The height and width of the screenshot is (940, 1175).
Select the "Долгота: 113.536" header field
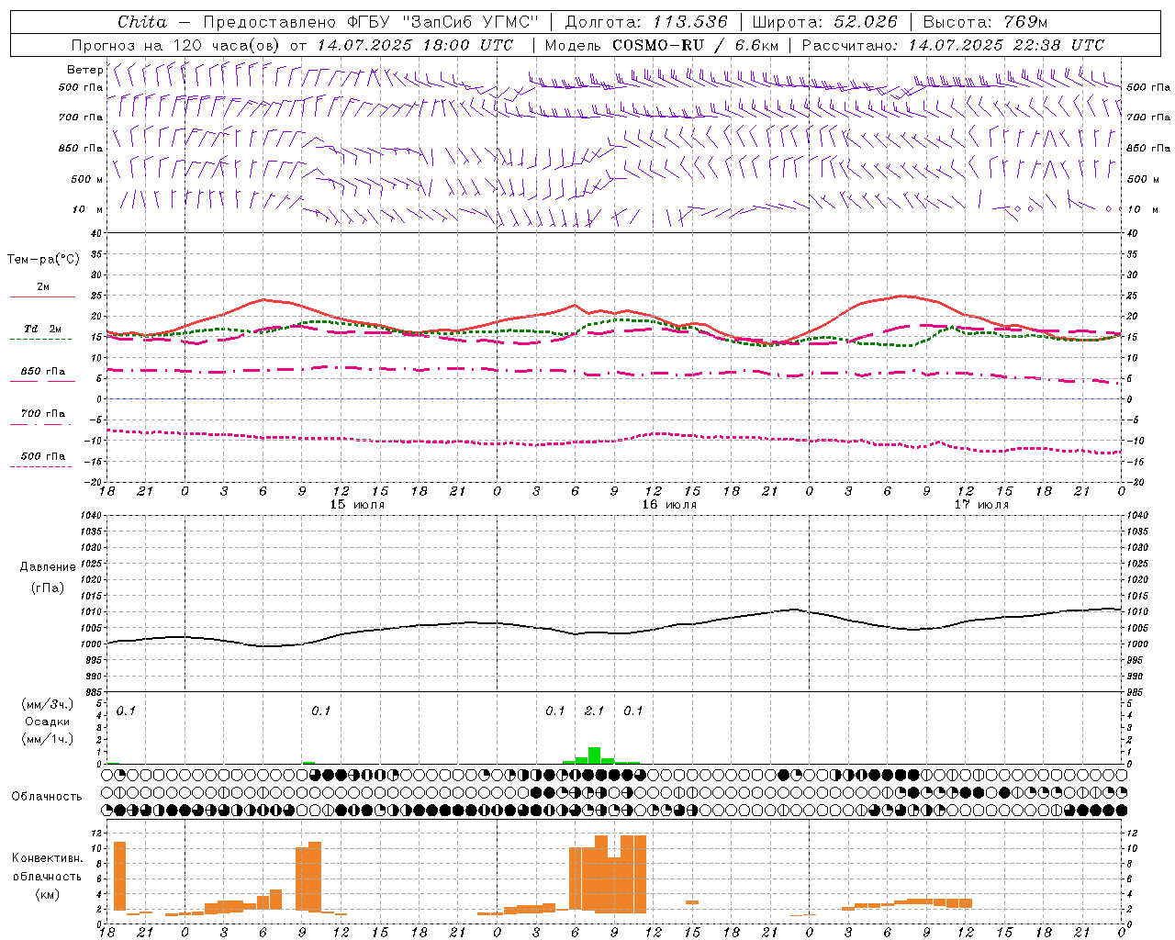pos(646,22)
